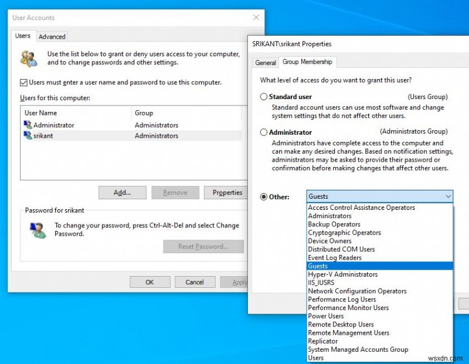Cancel the User Accounts dialog

point(195,281)
